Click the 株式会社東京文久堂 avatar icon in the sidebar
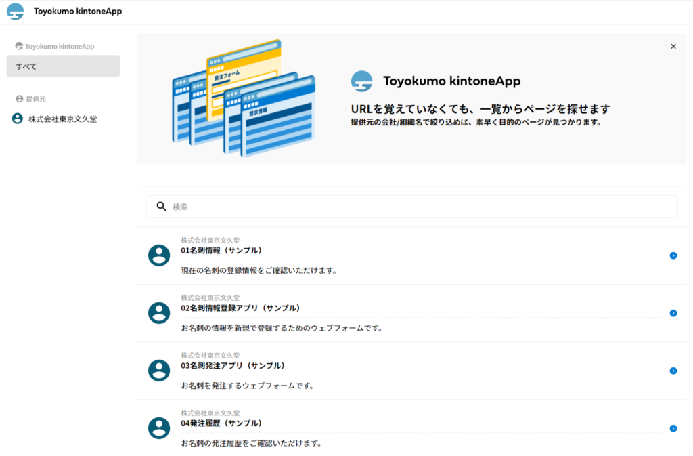The image size is (693, 456). coord(17,119)
